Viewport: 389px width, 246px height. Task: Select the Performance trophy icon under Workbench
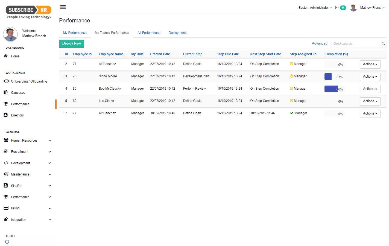coord(6,104)
